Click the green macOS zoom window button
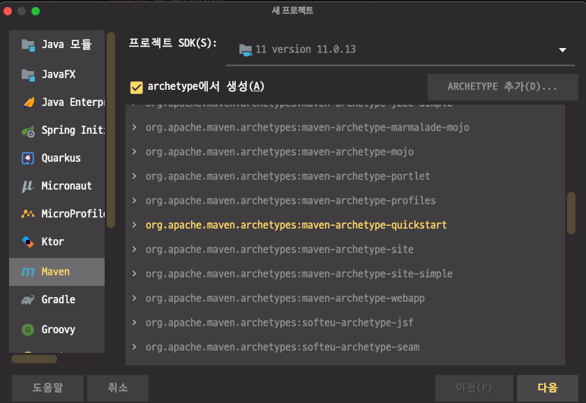The height and width of the screenshot is (403, 586). click(36, 11)
